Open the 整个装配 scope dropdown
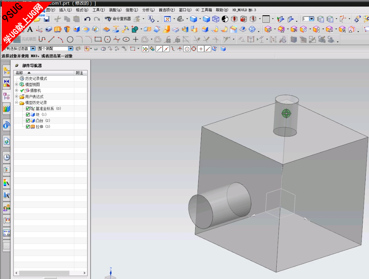 (71, 49)
